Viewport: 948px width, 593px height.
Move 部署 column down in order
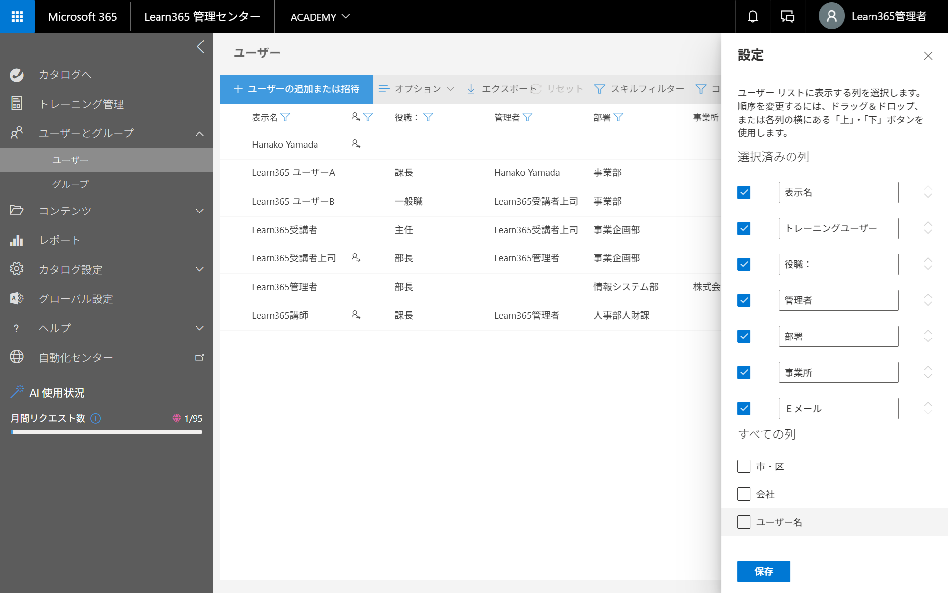pyautogui.click(x=928, y=340)
